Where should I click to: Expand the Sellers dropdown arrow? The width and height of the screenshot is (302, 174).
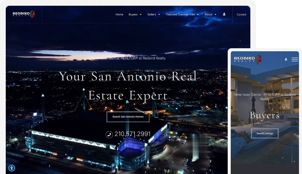click(x=159, y=14)
